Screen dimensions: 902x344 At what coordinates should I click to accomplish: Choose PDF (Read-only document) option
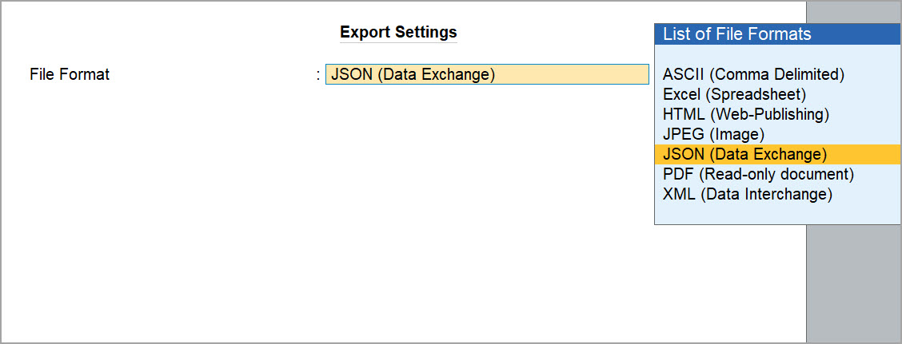click(758, 174)
